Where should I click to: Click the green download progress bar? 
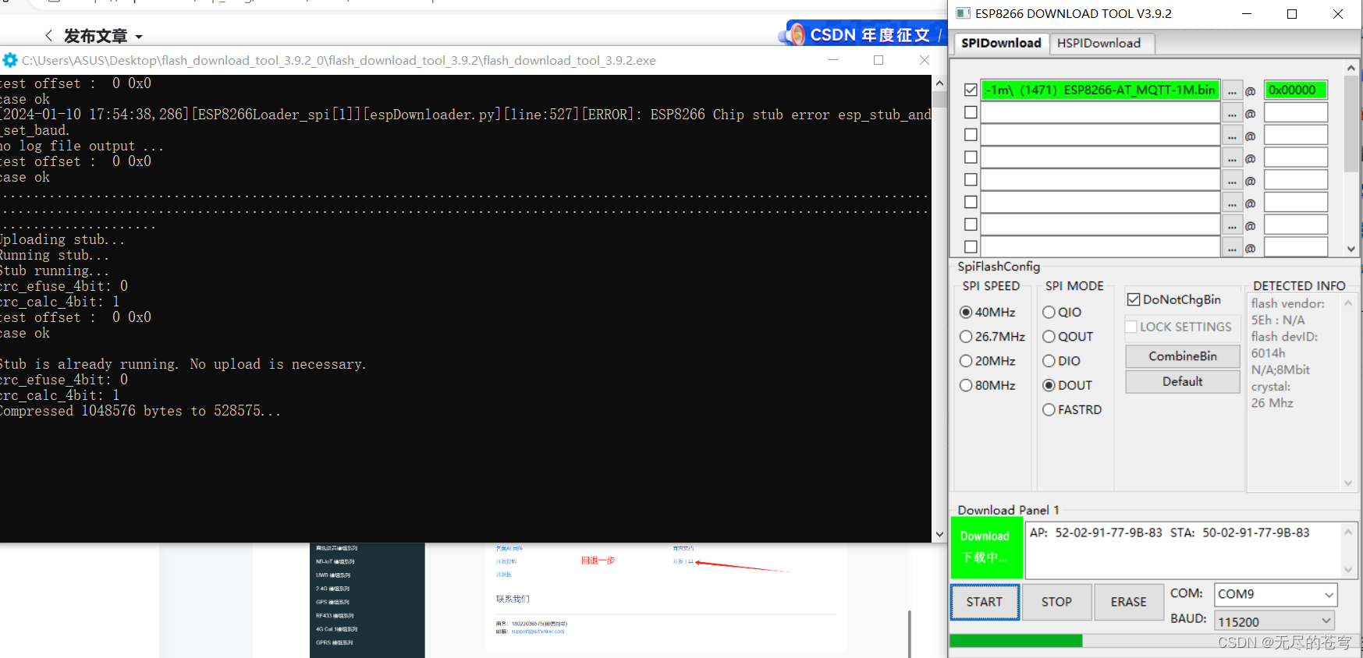[x=1016, y=641]
